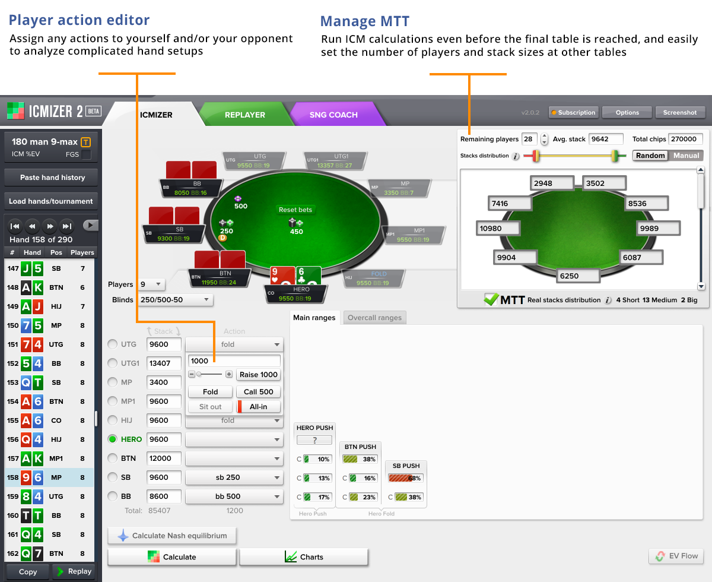Click Paste hand history
The width and height of the screenshot is (712, 582).
click(x=52, y=177)
